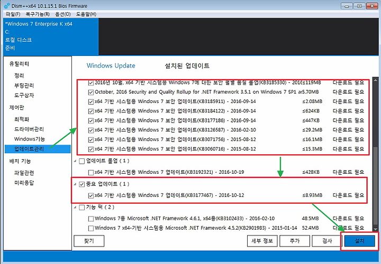Click the 48.5MB size value
This screenshot has height=264, width=381.
pyautogui.click(x=310, y=219)
